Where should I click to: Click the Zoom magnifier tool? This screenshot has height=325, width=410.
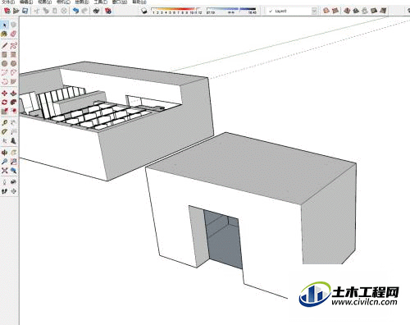coord(4,162)
